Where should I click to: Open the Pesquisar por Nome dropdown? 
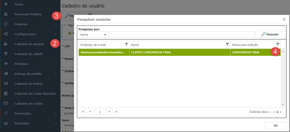[93, 35]
